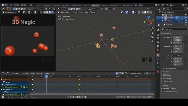This screenshot has height=106, width=188.
Task: Toggle Only Show Selected in dope sheet
Action: (x=117, y=73)
